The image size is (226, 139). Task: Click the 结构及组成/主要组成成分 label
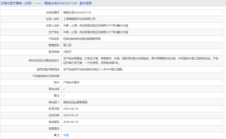[44, 60]
